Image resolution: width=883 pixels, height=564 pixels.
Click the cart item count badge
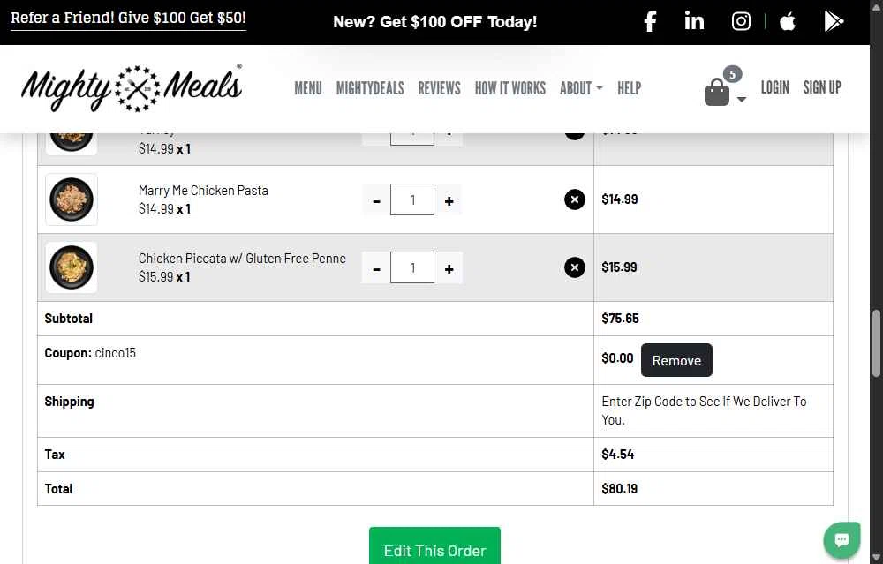[732, 74]
